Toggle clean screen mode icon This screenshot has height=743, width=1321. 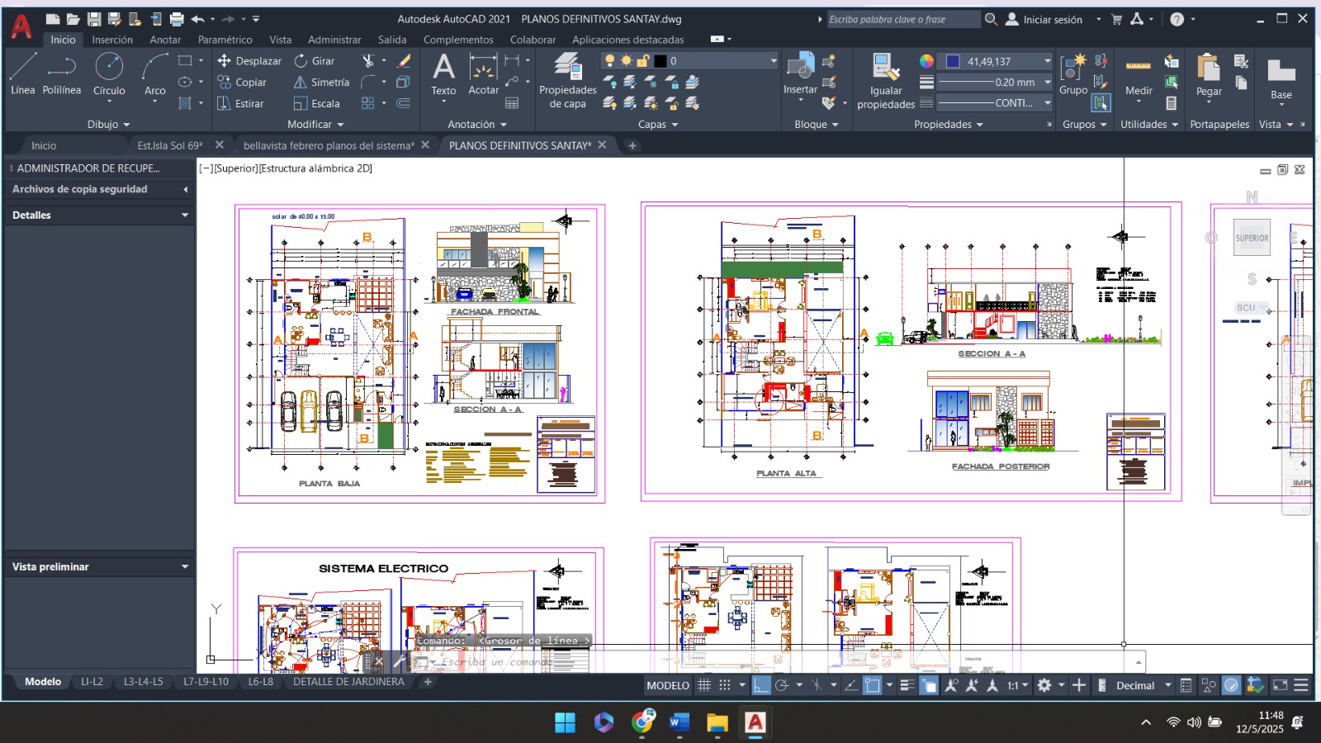tap(1280, 685)
